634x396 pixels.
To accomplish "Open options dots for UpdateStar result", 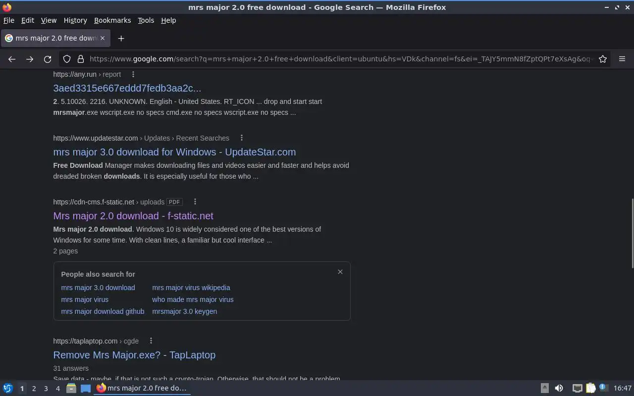I will coord(241,138).
